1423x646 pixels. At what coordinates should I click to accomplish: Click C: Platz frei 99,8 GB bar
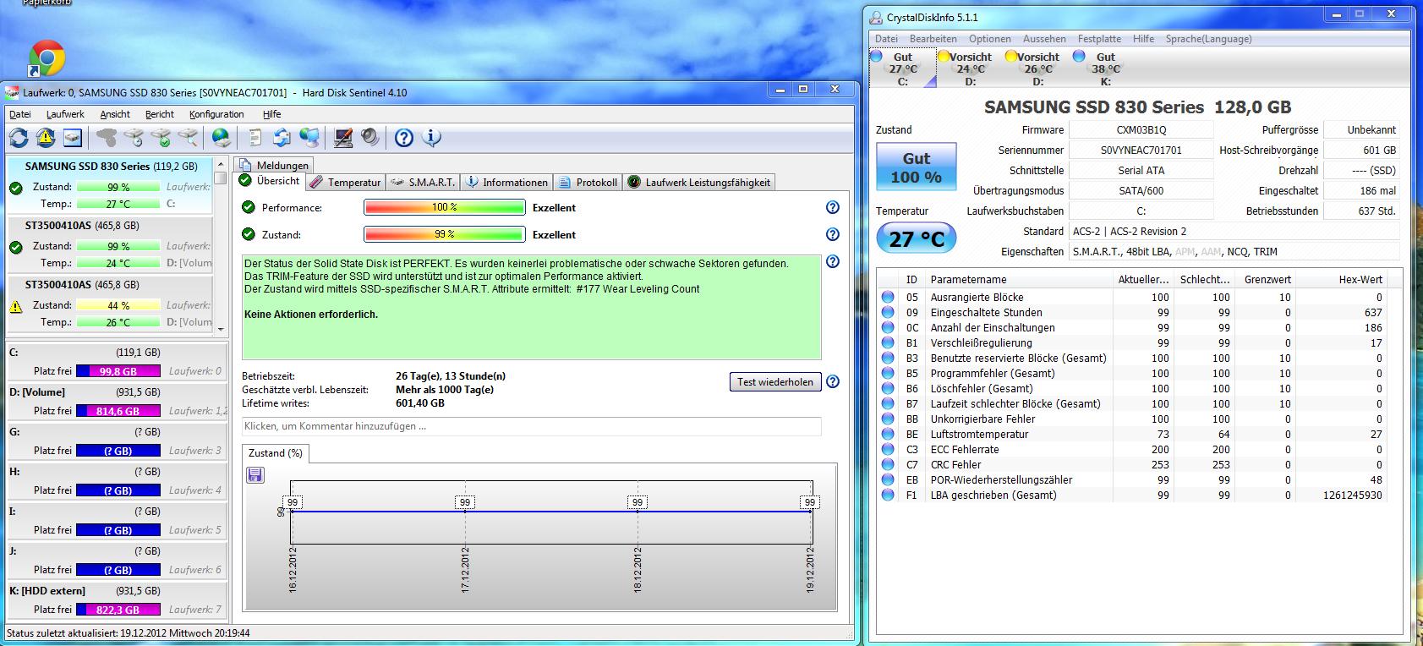point(118,371)
